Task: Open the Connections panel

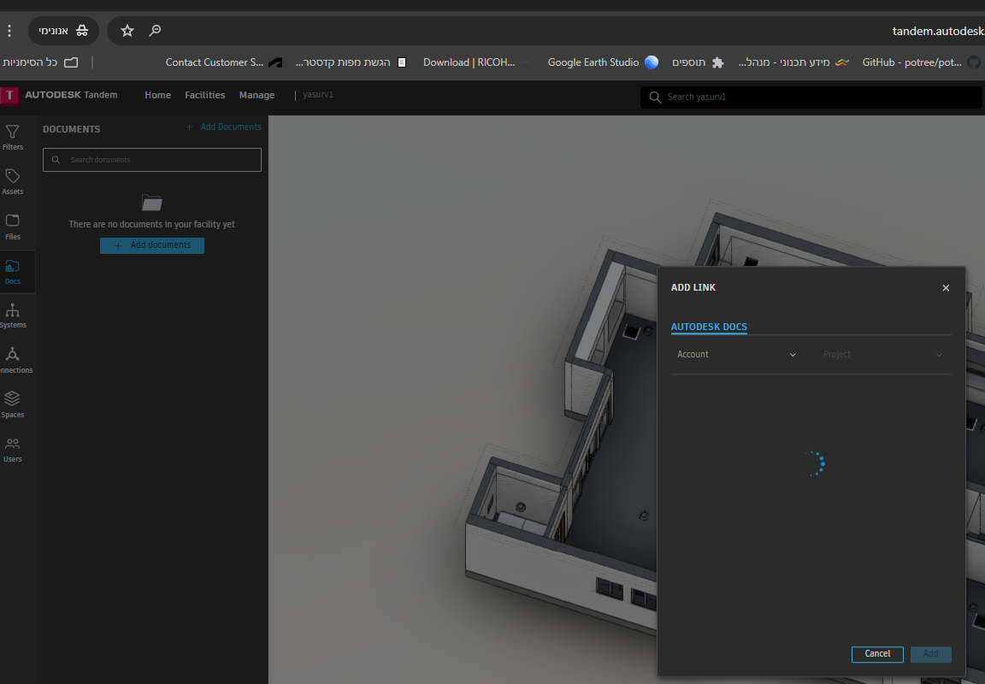Action: tap(13, 360)
